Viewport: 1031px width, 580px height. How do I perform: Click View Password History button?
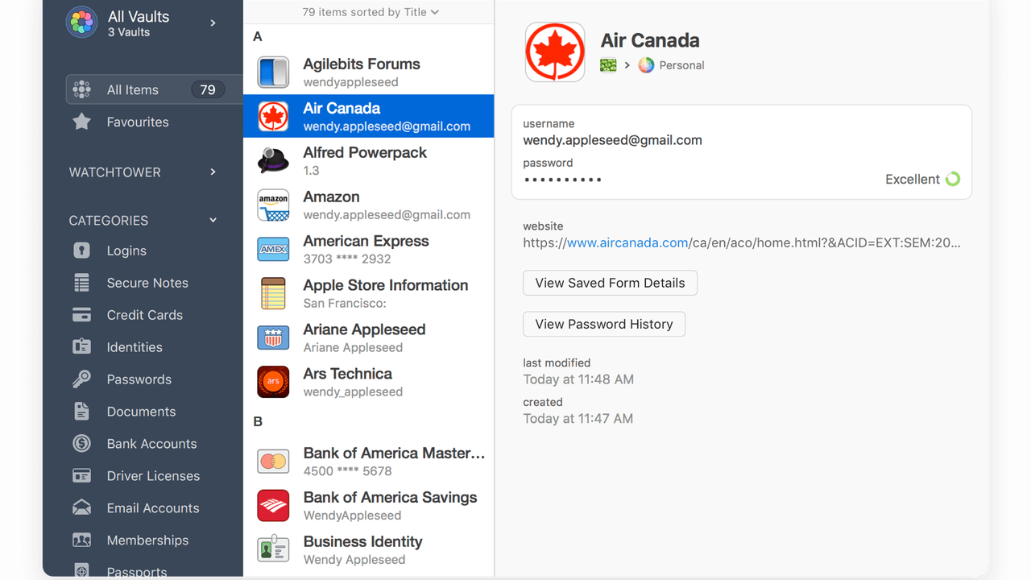tap(603, 324)
